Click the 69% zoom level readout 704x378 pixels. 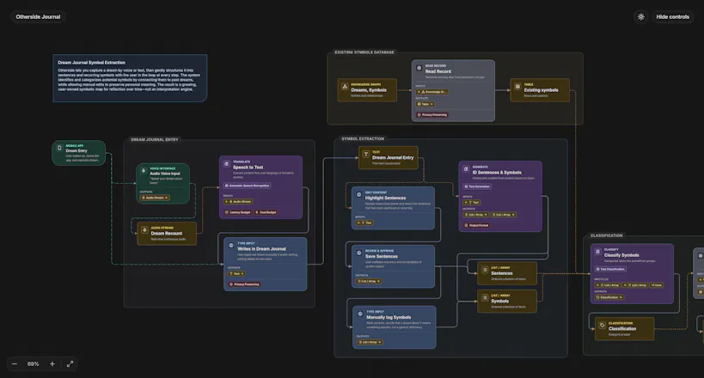[34, 364]
